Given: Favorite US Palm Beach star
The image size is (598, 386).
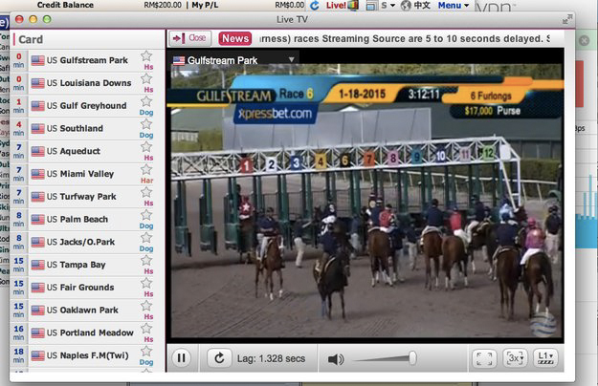Looking at the screenshot, I should tap(146, 215).
